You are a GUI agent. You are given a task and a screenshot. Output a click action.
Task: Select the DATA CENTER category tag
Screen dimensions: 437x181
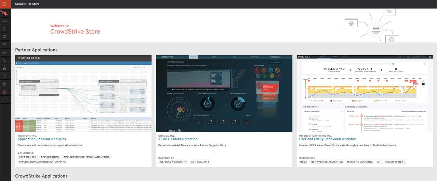(x=28, y=157)
